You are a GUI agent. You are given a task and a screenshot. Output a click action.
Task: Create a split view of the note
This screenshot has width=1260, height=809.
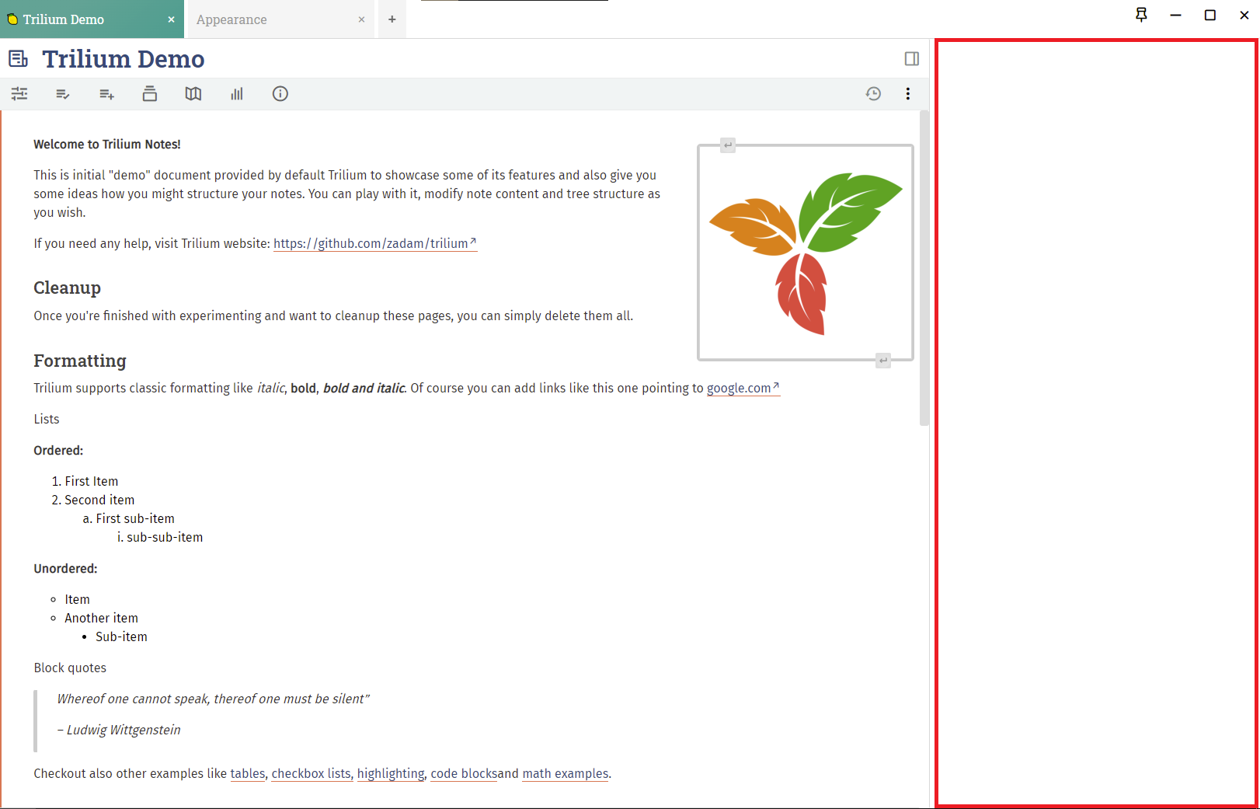pyautogui.click(x=911, y=58)
